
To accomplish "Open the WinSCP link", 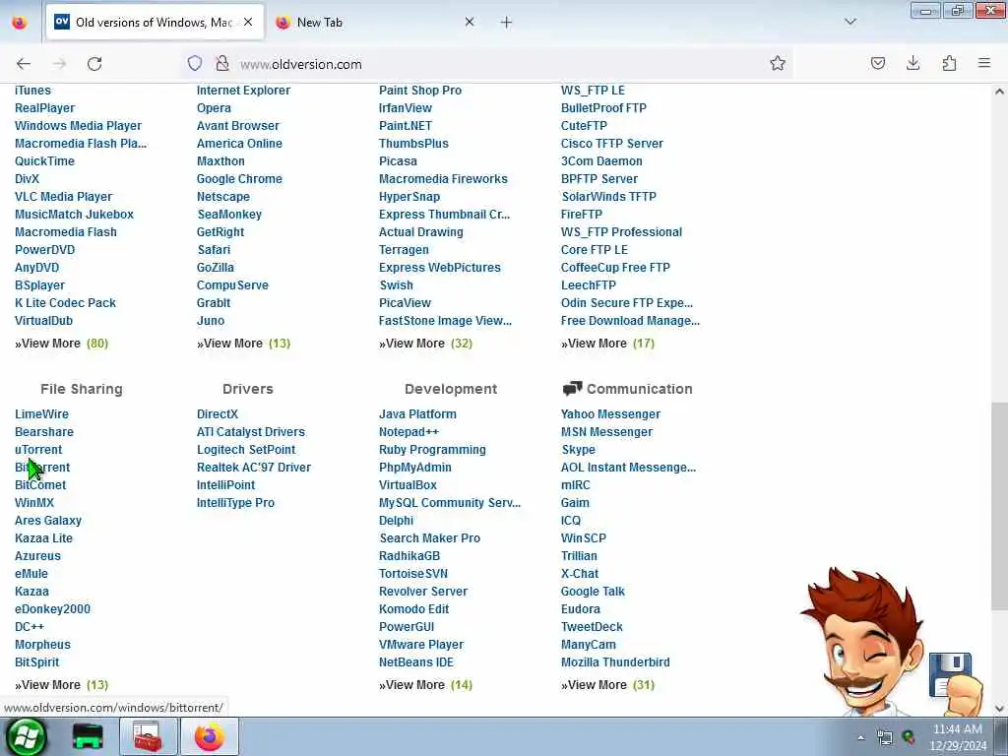I will tap(583, 538).
